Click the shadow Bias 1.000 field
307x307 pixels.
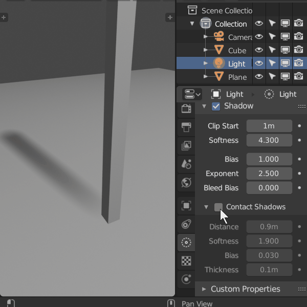[x=269, y=159]
